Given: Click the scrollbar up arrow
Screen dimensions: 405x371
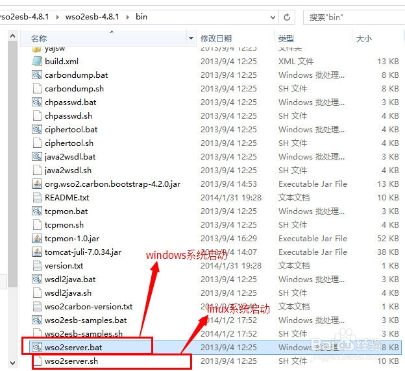Looking at the screenshot, I should pyautogui.click(x=12, y=36).
